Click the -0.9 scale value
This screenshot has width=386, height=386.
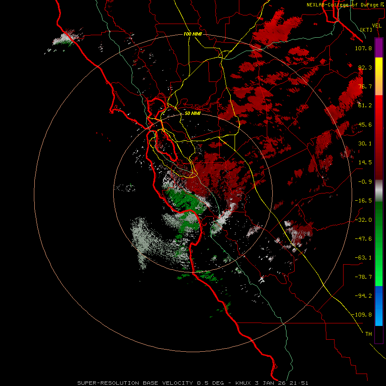coord(365,182)
